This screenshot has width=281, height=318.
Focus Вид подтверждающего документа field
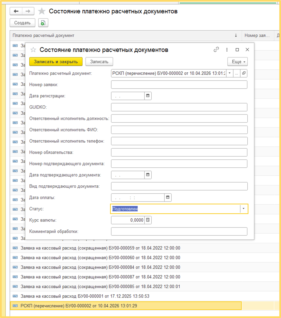(x=179, y=186)
